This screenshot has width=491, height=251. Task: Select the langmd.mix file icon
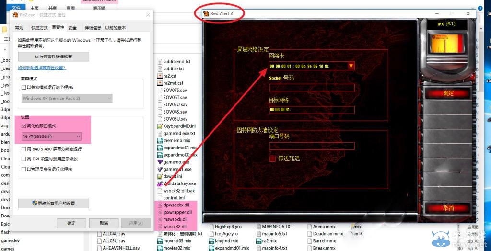coord(211,241)
